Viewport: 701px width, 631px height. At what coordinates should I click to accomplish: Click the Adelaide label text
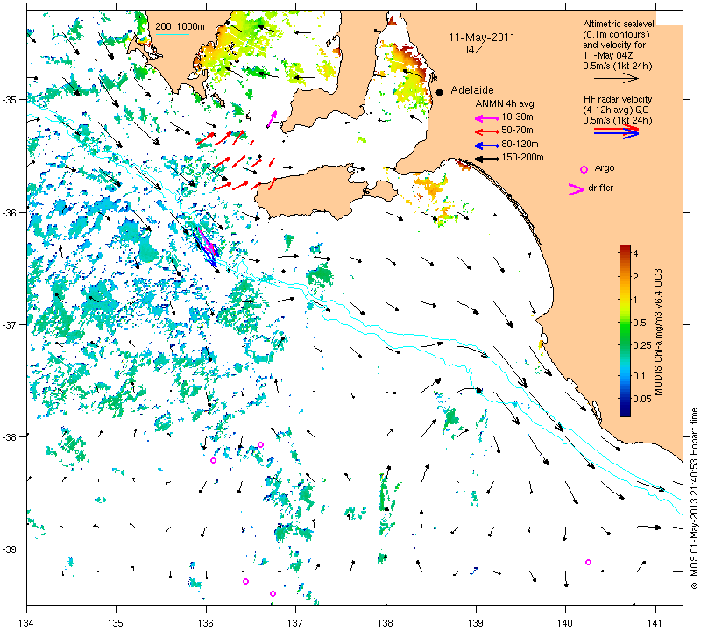pyautogui.click(x=472, y=90)
